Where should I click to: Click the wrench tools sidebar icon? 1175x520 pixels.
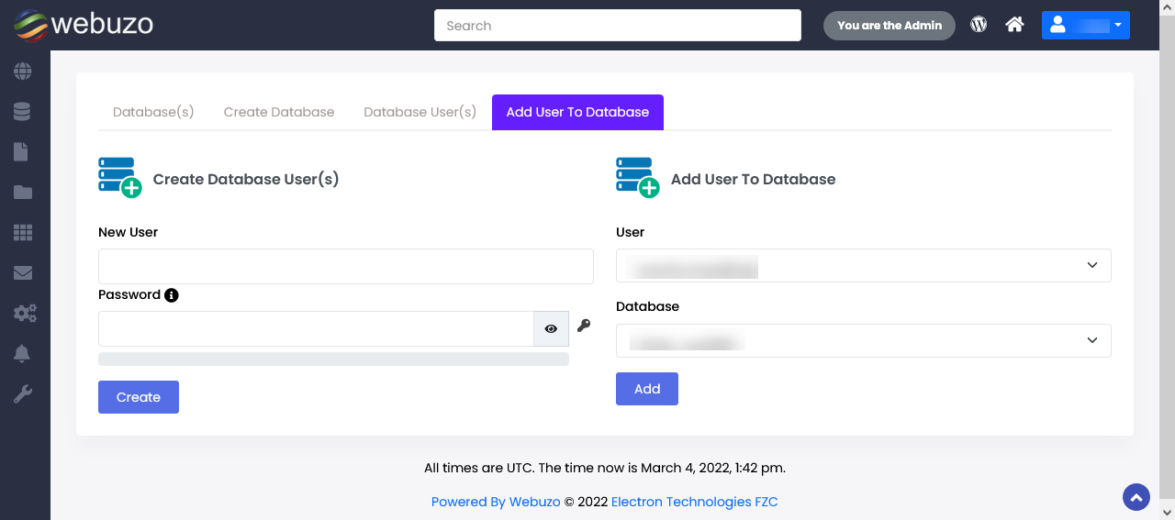23,394
